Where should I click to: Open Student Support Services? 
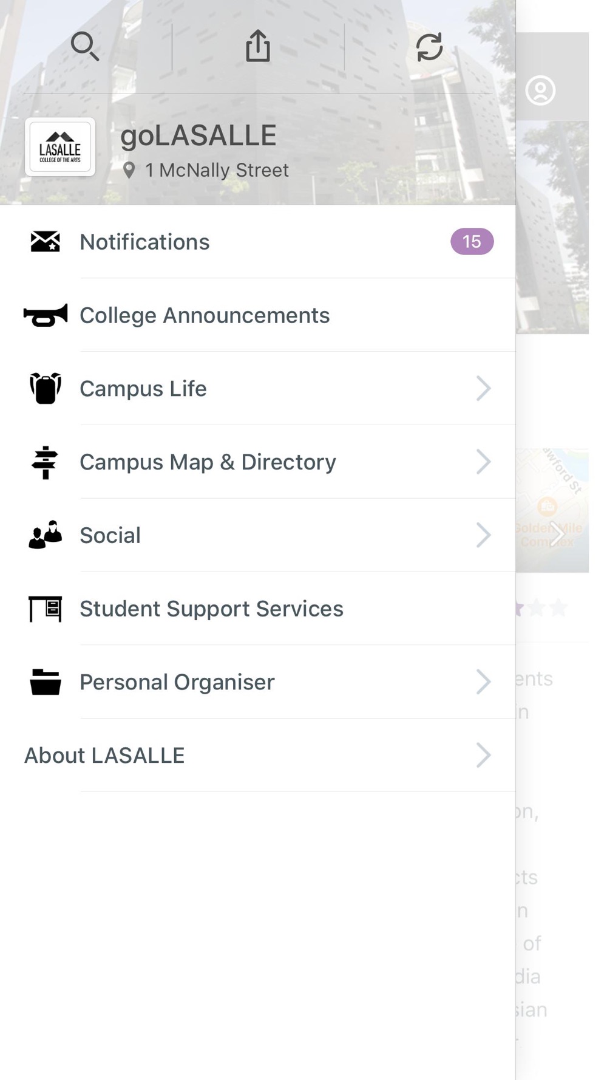[x=211, y=609]
